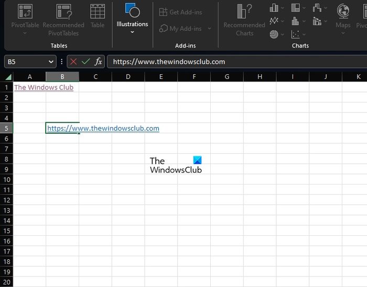Click the formula bar options dots
The width and height of the screenshot is (367, 287).
[x=61, y=62]
